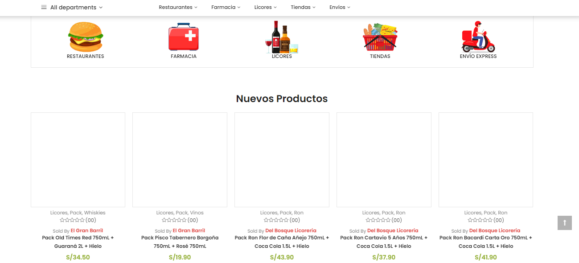The width and height of the screenshot is (579, 263).
Task: Click the TIENDAS category label
Action: click(380, 56)
